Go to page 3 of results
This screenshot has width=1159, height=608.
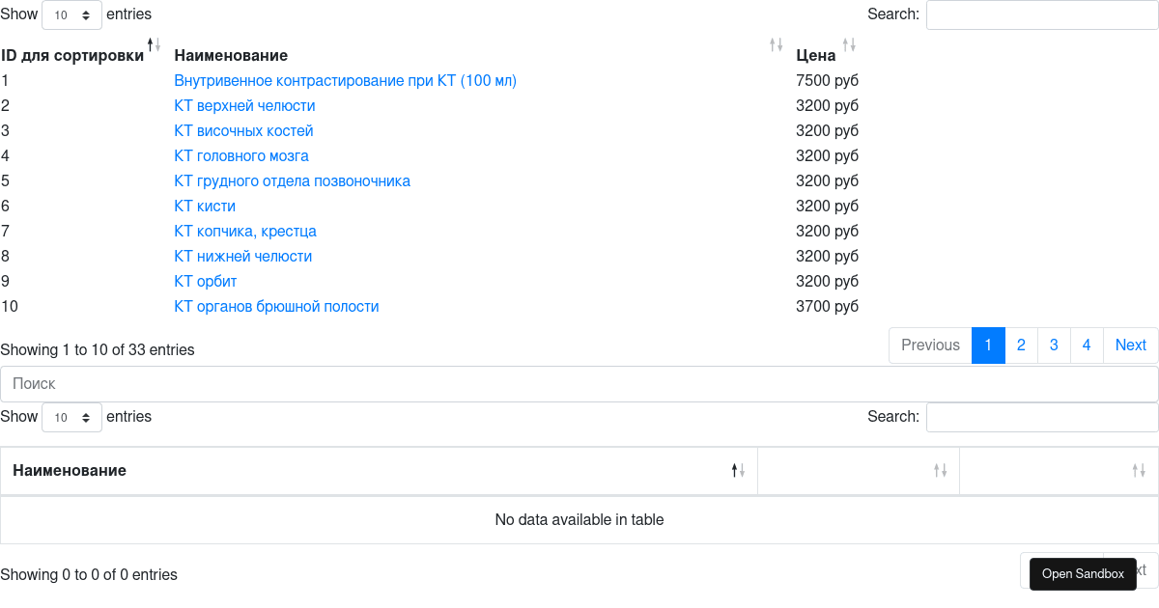coord(1054,345)
